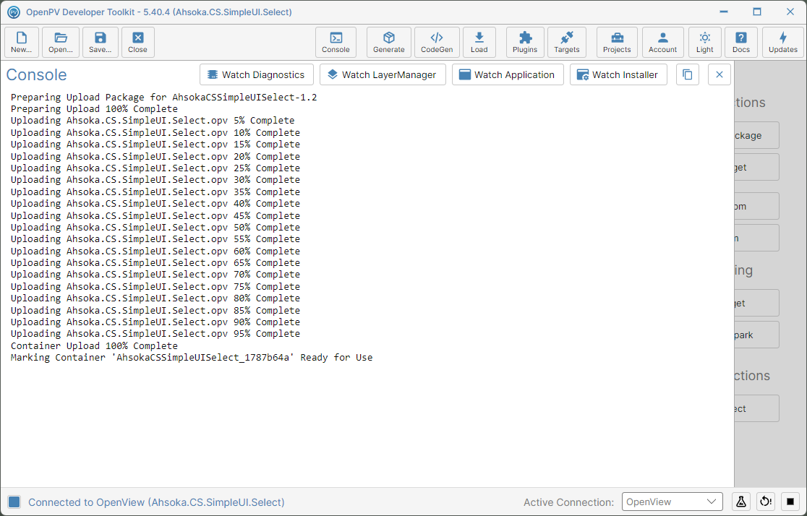Close the project using toolbar Close

pyautogui.click(x=138, y=42)
